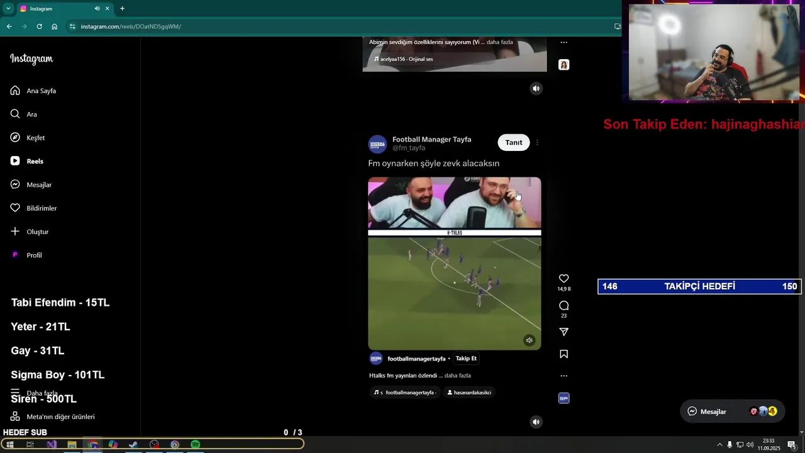
Task: Toggle mute button below the top reel
Action: pos(536,89)
